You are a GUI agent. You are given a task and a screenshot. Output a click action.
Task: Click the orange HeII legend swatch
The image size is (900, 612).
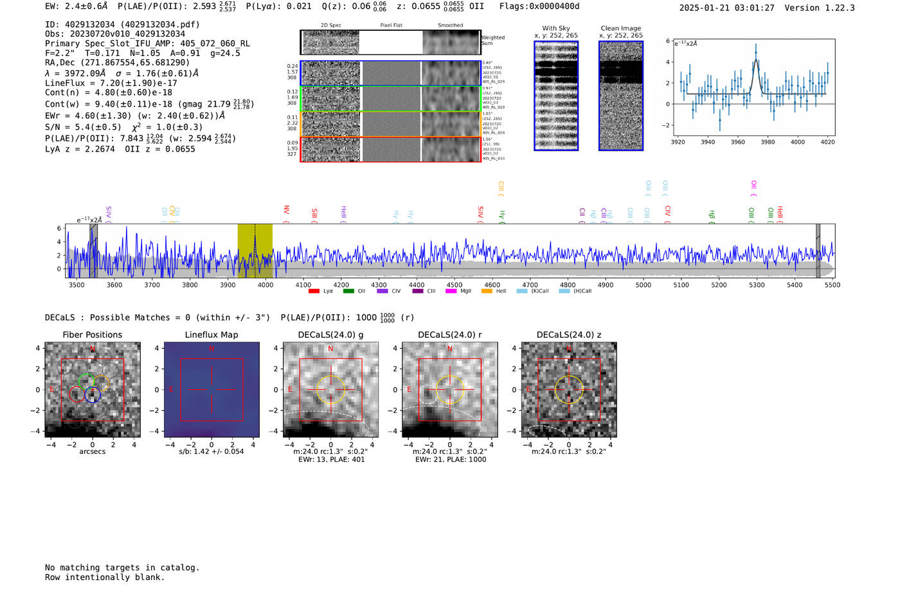(487, 291)
